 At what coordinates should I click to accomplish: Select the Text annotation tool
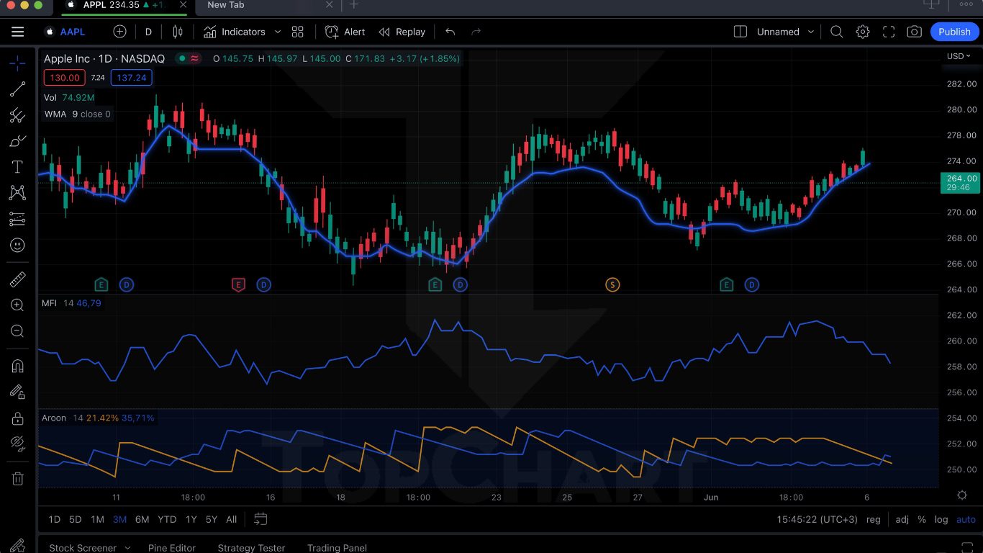(x=17, y=166)
